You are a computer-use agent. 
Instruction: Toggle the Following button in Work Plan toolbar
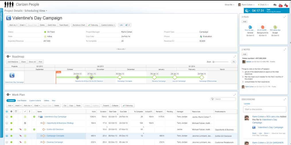click(x=128, y=106)
